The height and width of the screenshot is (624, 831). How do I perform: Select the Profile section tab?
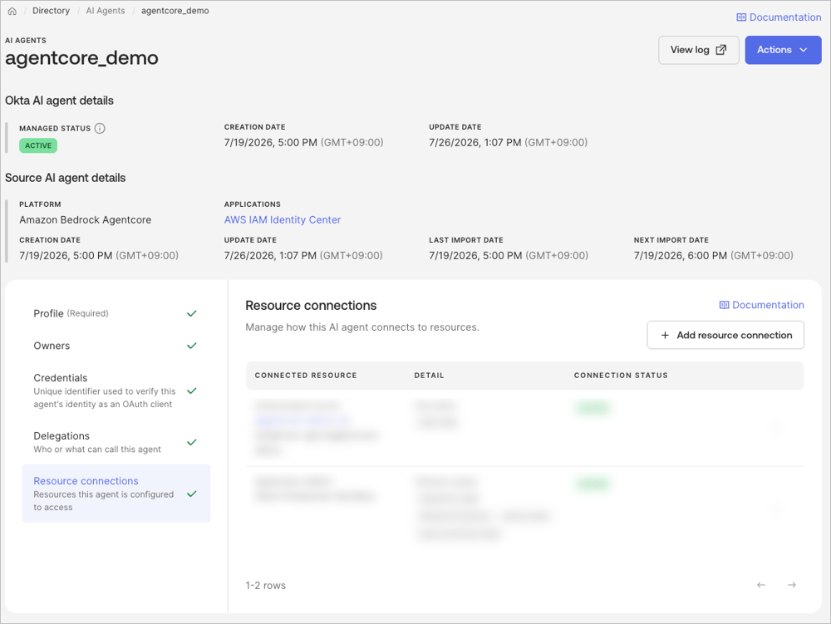(x=116, y=313)
